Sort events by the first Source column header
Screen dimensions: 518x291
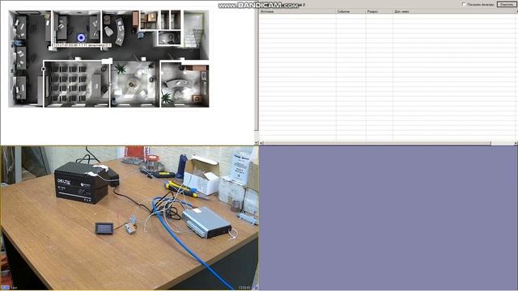point(297,11)
